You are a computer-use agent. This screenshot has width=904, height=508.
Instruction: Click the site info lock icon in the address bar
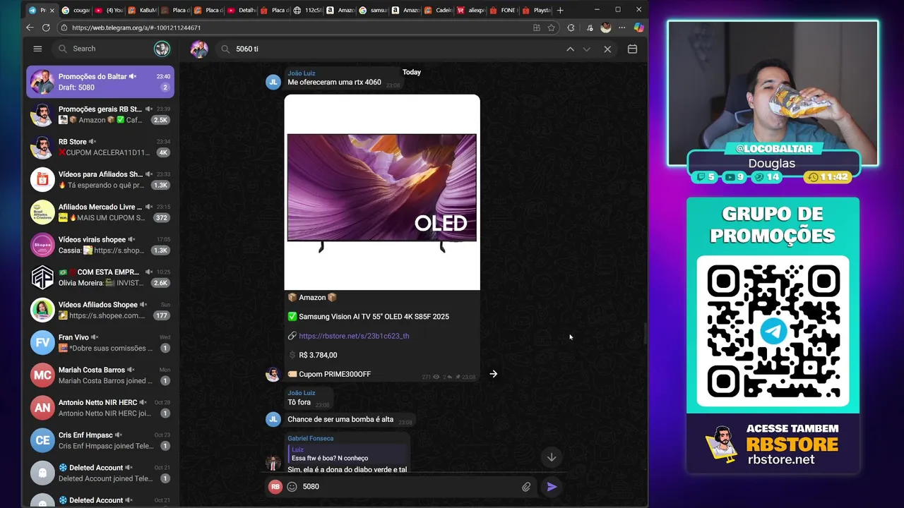point(64,28)
